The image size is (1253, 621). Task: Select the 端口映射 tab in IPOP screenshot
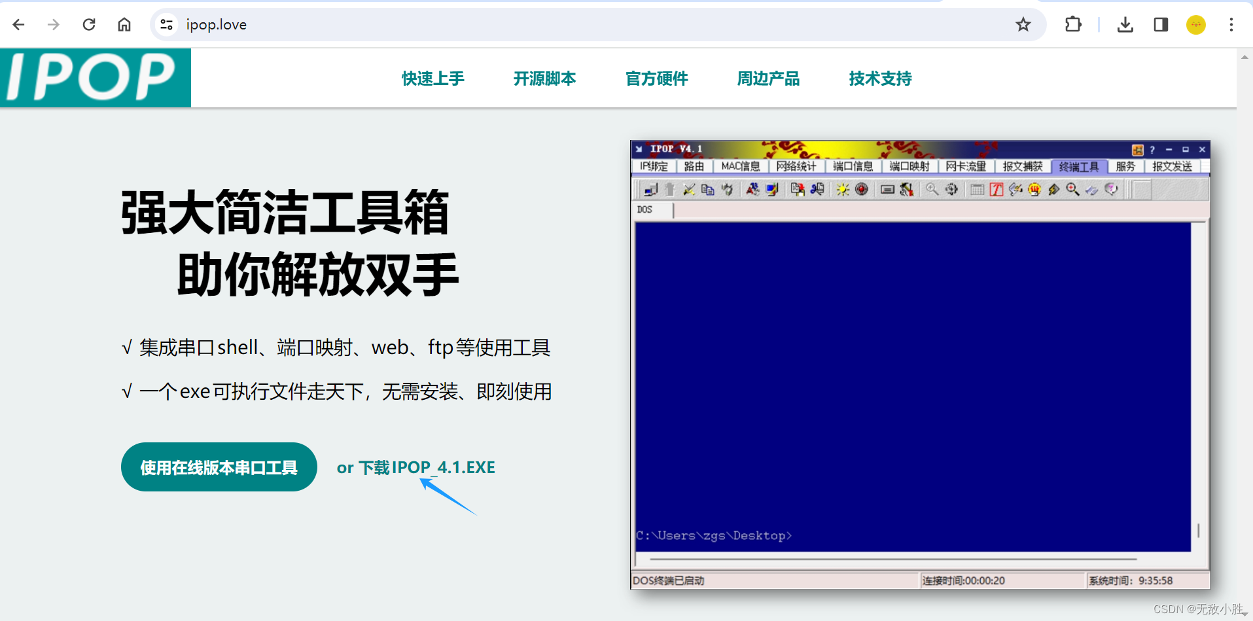click(x=909, y=167)
